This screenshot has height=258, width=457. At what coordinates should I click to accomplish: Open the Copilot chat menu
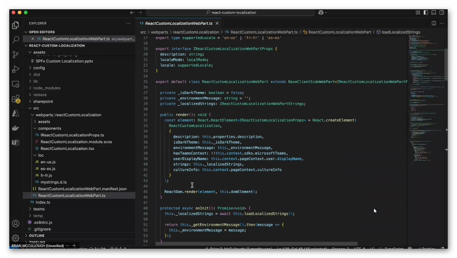(x=323, y=12)
